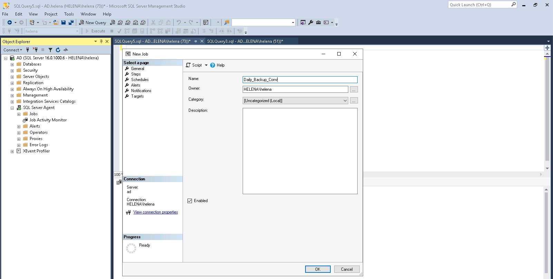
Task: Open the Script dropdown arrow
Action: coord(206,65)
